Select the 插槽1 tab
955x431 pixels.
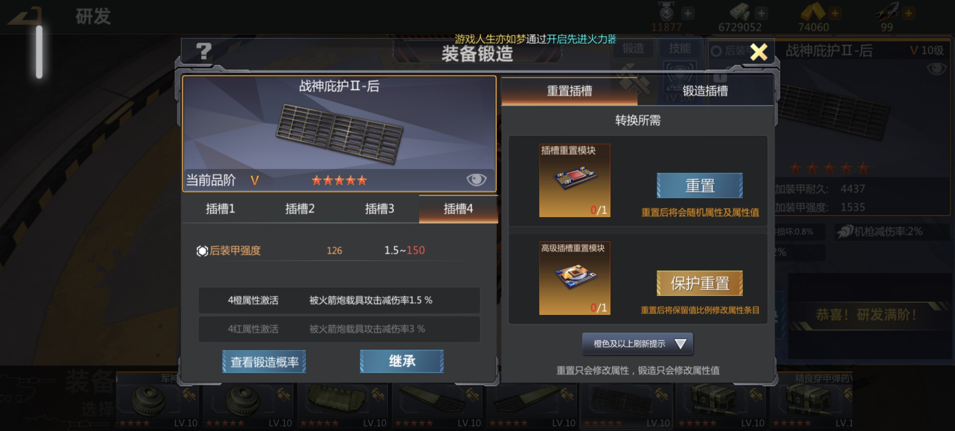click(221, 209)
